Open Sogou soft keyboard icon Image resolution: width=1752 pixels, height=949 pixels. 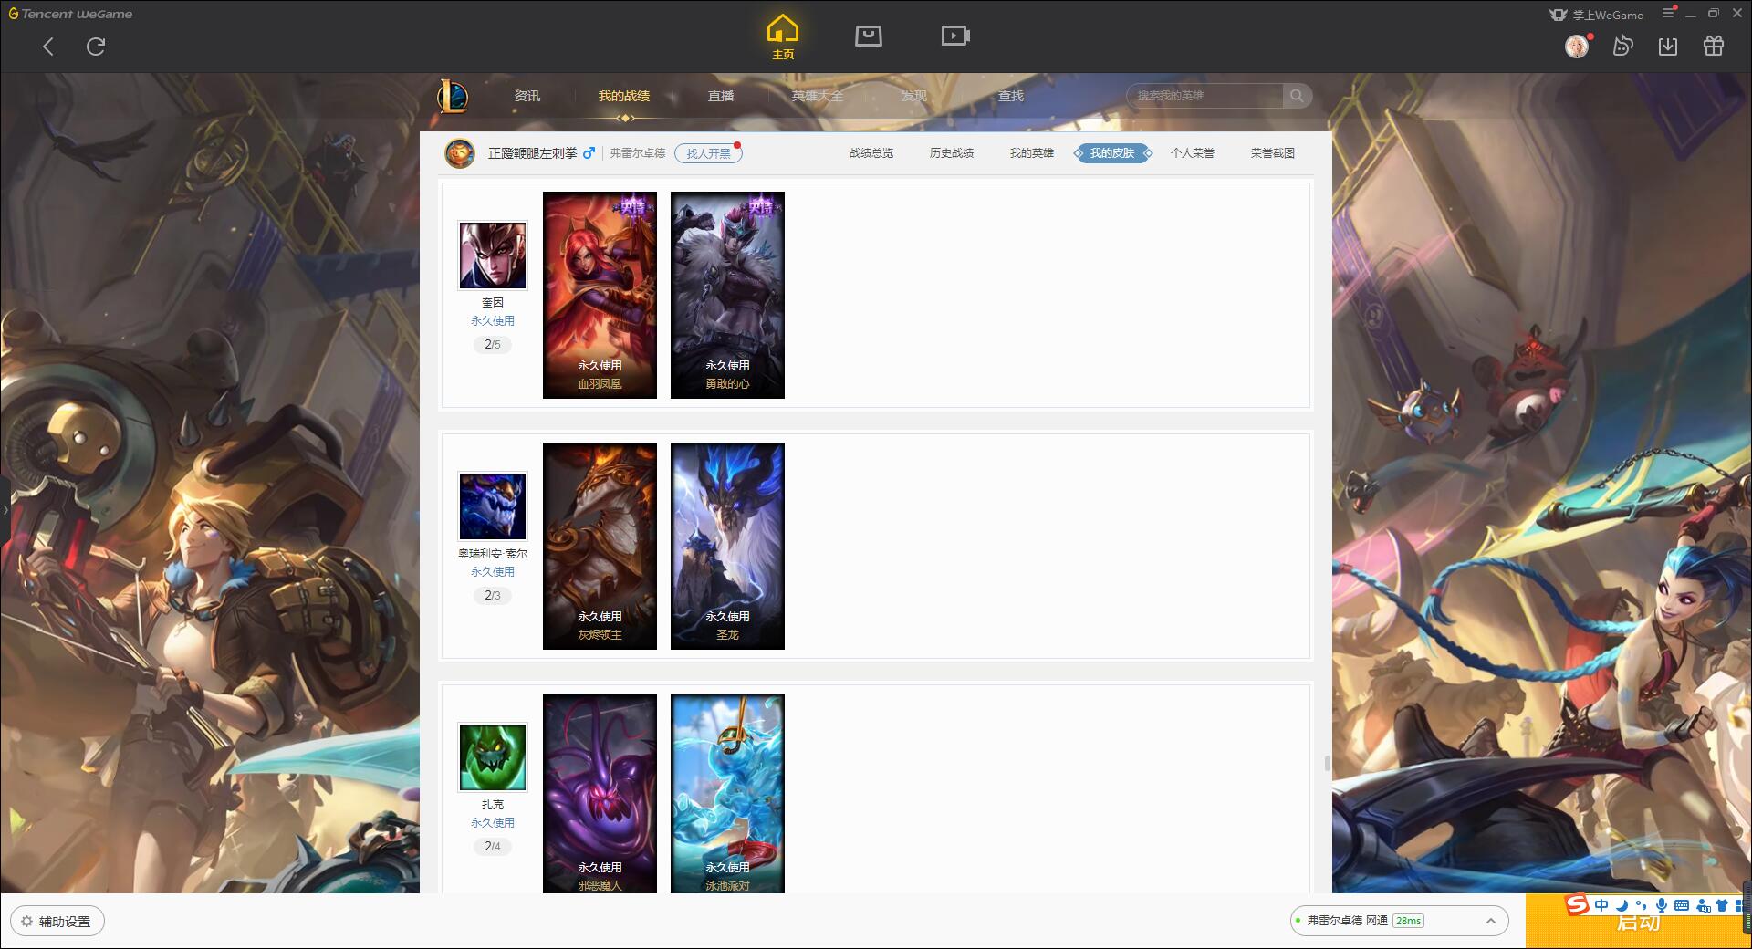(1682, 905)
